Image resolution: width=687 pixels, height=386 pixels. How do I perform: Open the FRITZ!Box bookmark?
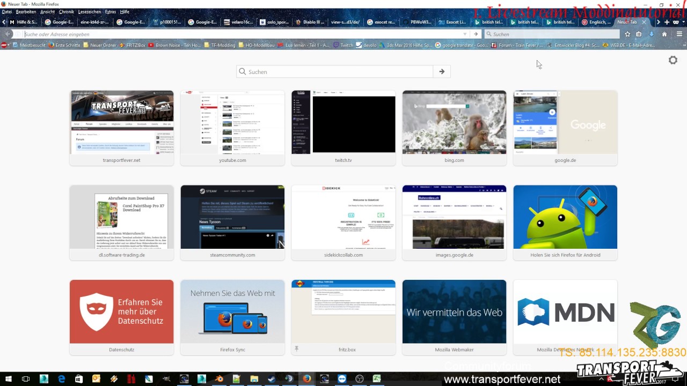(x=132, y=45)
